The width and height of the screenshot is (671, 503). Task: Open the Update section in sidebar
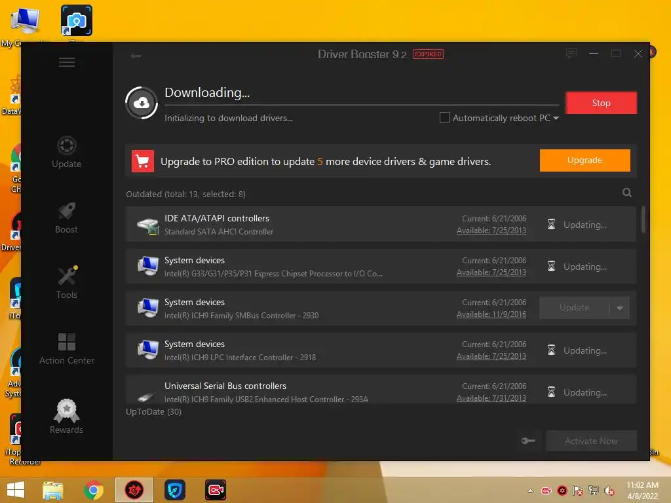[x=66, y=152]
